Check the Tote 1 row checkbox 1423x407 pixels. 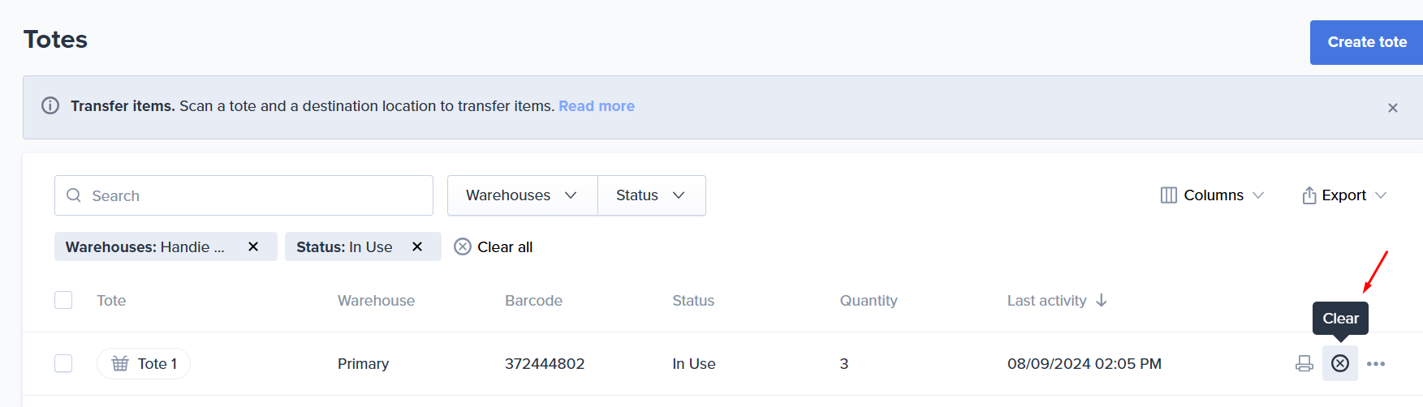click(x=63, y=363)
